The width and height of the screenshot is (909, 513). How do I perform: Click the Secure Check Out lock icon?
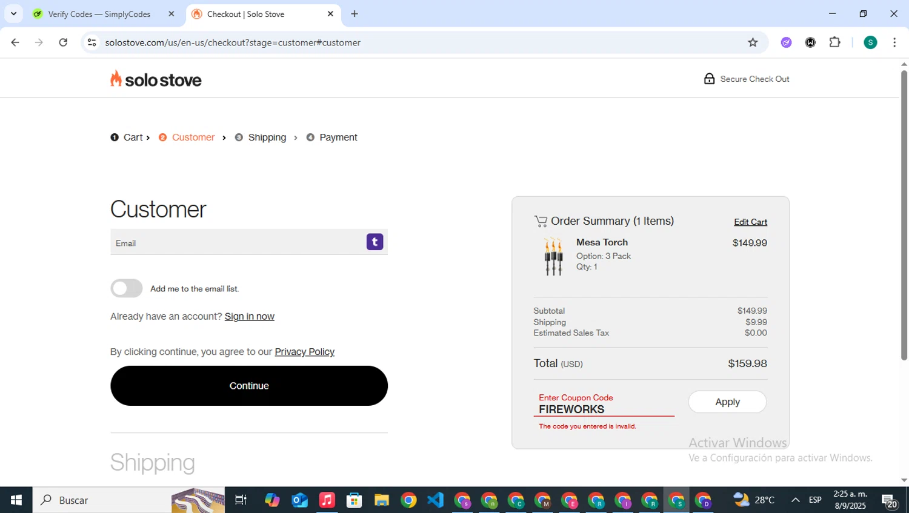709,79
